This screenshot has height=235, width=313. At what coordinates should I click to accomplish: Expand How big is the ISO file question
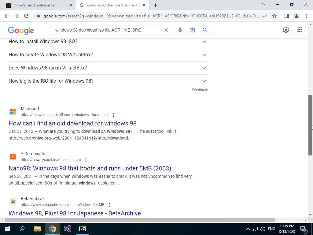(x=108, y=81)
